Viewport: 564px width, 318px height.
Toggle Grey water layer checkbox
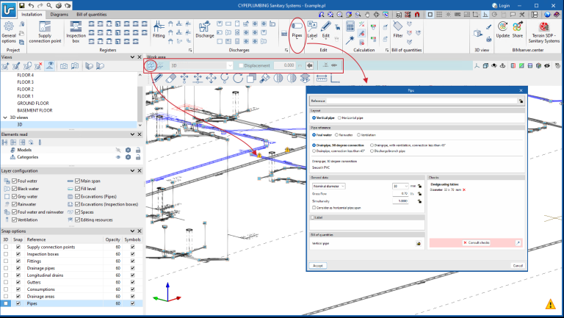pyautogui.click(x=15, y=196)
